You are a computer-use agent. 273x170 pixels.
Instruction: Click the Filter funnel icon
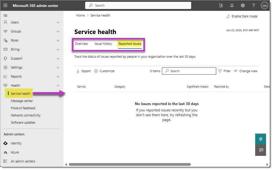click(x=220, y=71)
